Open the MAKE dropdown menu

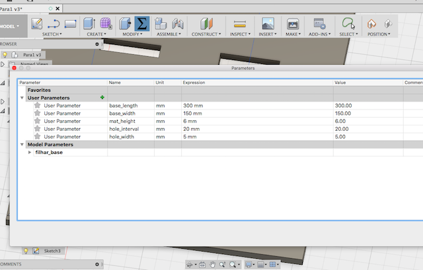[293, 34]
